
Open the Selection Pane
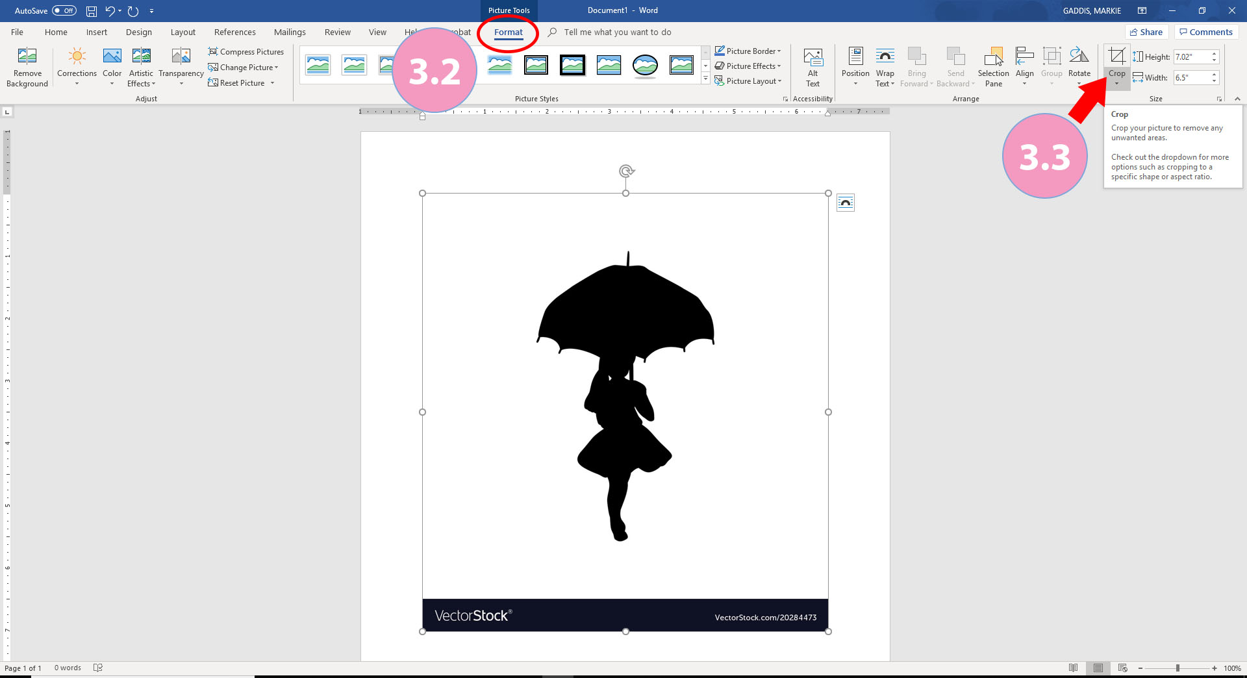click(993, 67)
